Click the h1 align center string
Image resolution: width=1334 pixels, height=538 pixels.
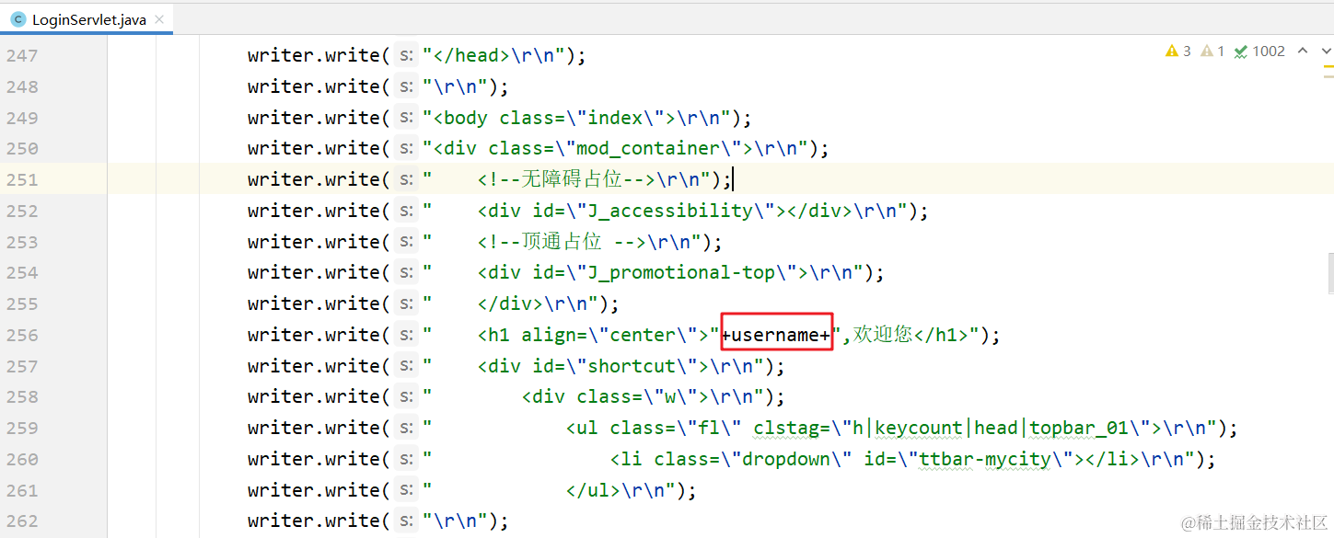pyautogui.click(x=571, y=336)
